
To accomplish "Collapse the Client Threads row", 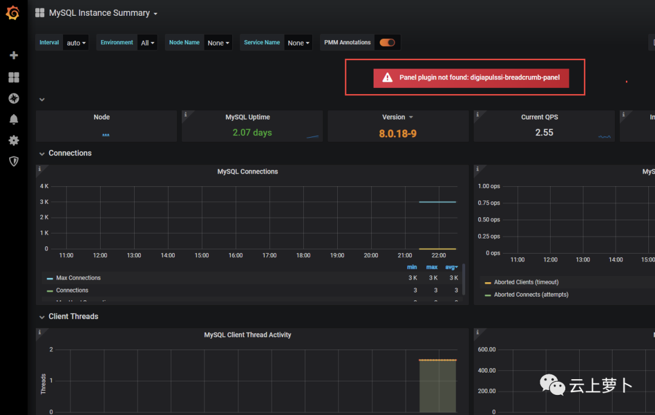I will coord(42,317).
